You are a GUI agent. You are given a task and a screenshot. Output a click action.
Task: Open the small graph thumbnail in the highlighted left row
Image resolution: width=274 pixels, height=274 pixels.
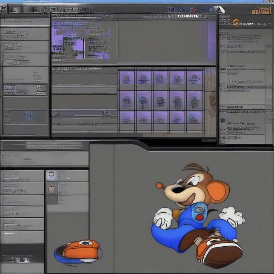41,90
